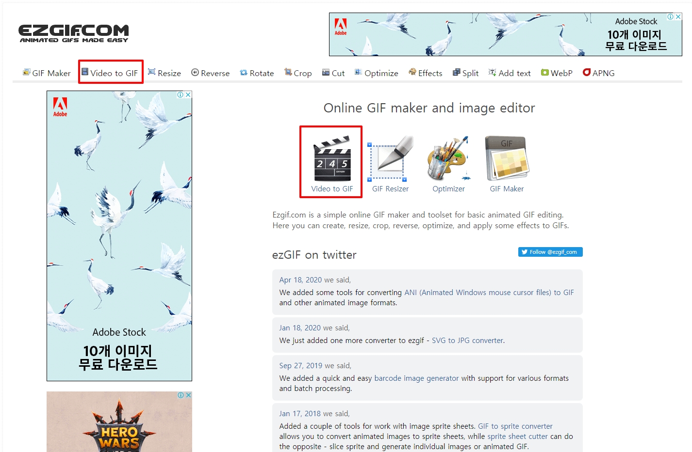Open the top Adobe Stock banner ad
This screenshot has width=692, height=452.
pos(505,34)
